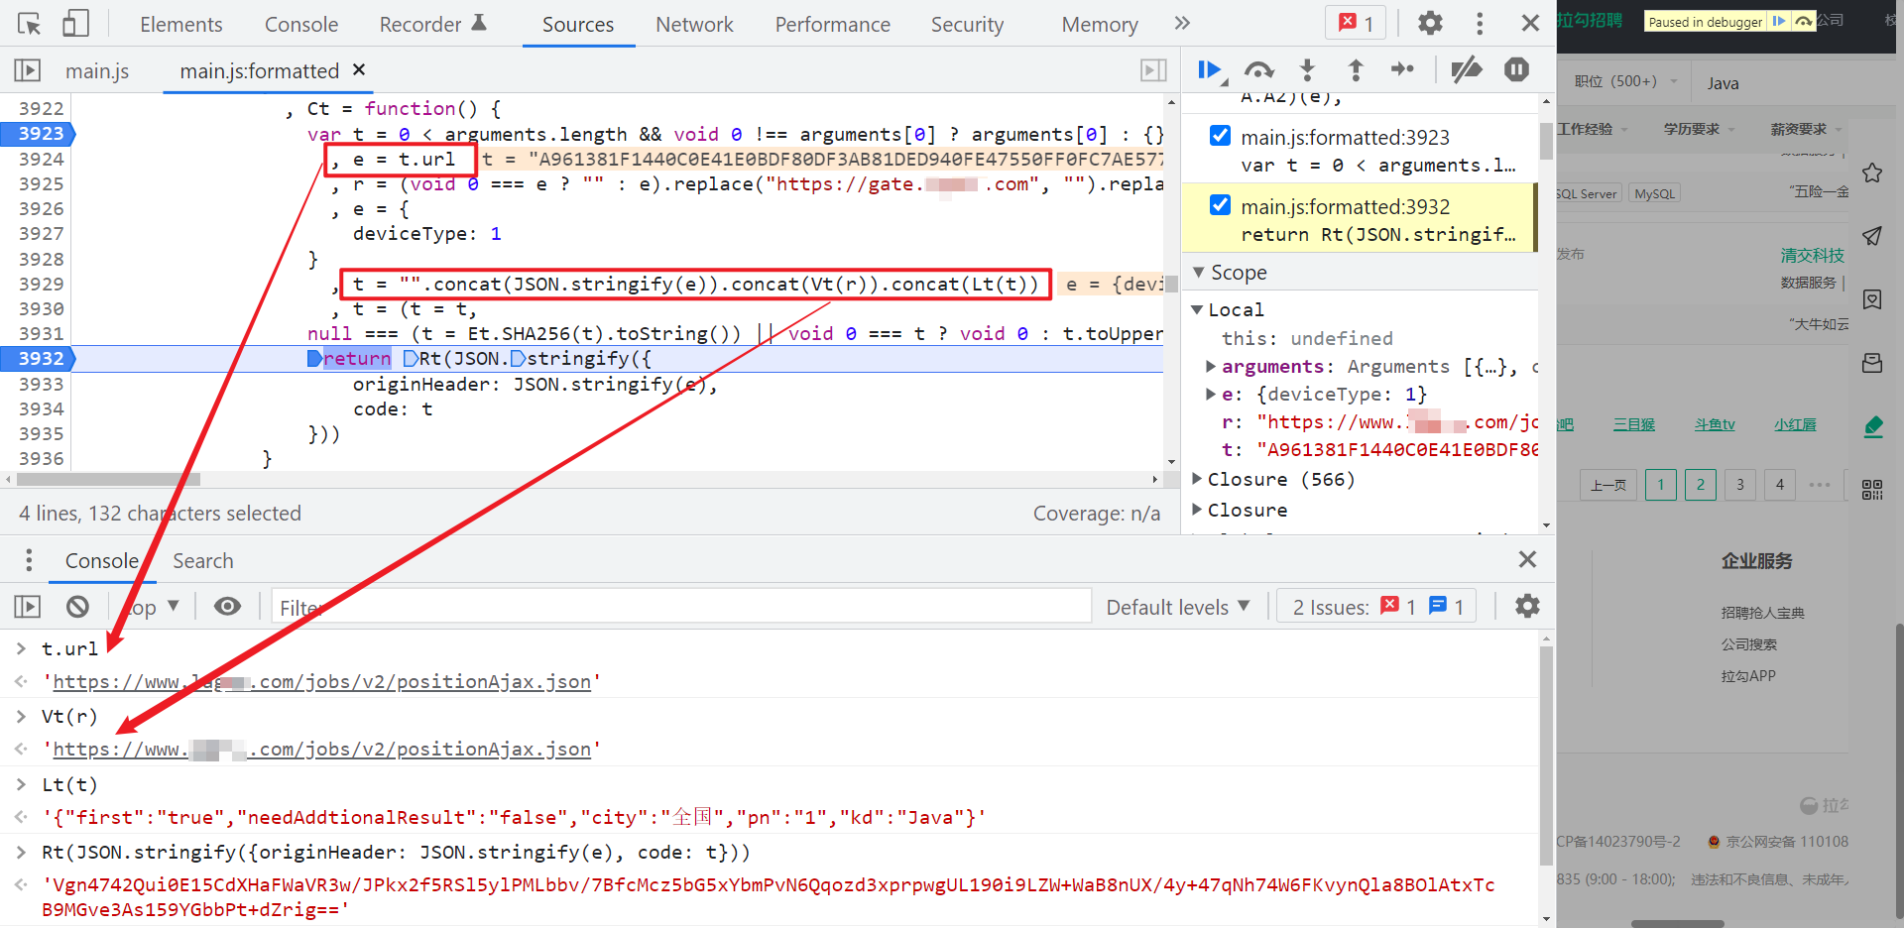
Task: Clear the console
Action: click(77, 607)
